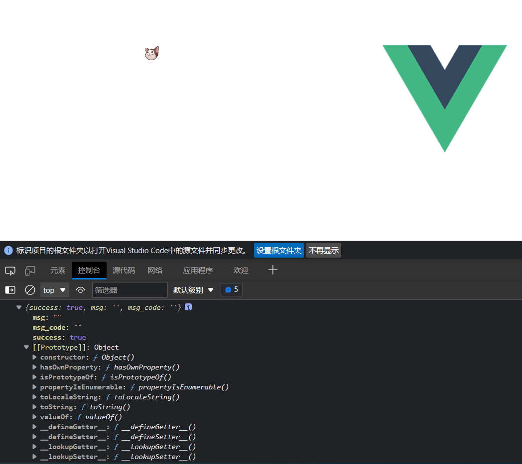Open the more tools plus icon
Screen dimensions: 522x464
click(x=272, y=270)
